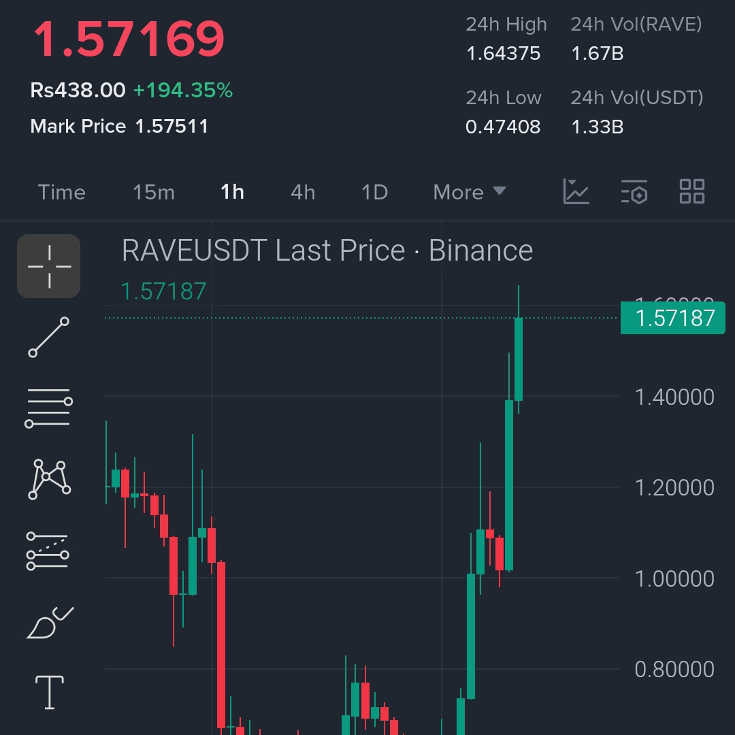Tap the Mark Price 1.57511 label
Viewport: 735px width, 735px height.
(119, 126)
